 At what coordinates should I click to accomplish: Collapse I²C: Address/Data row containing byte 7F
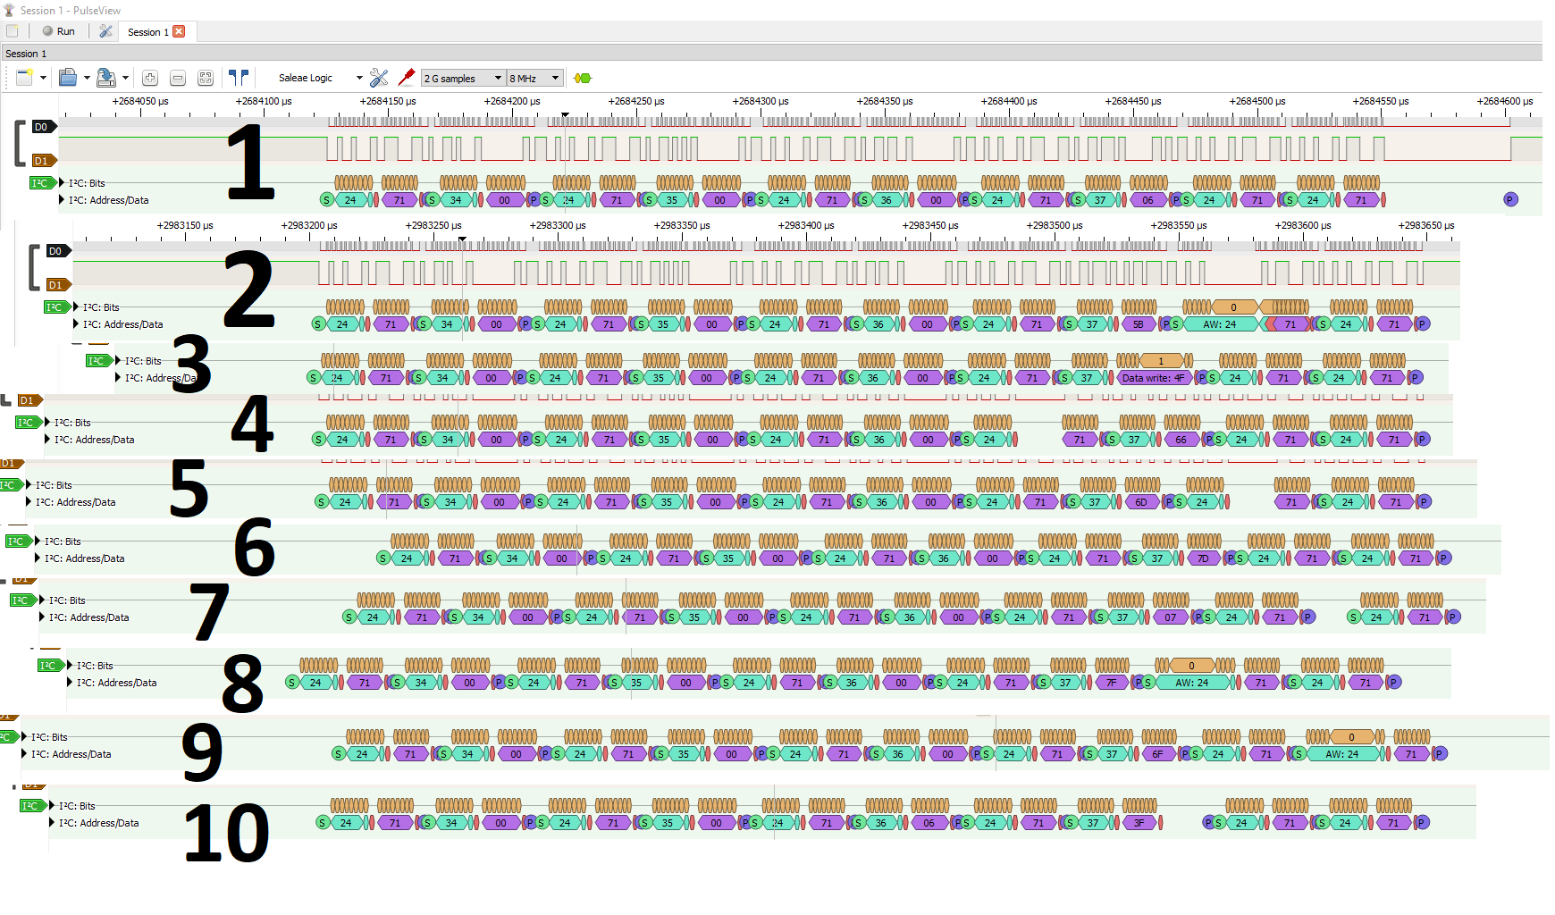(x=70, y=683)
